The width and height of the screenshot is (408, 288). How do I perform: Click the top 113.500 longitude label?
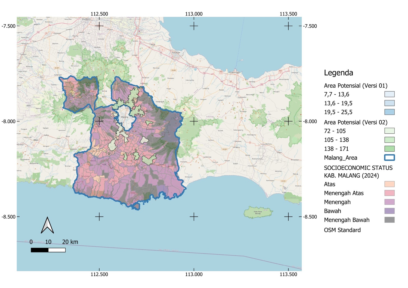[288, 14]
